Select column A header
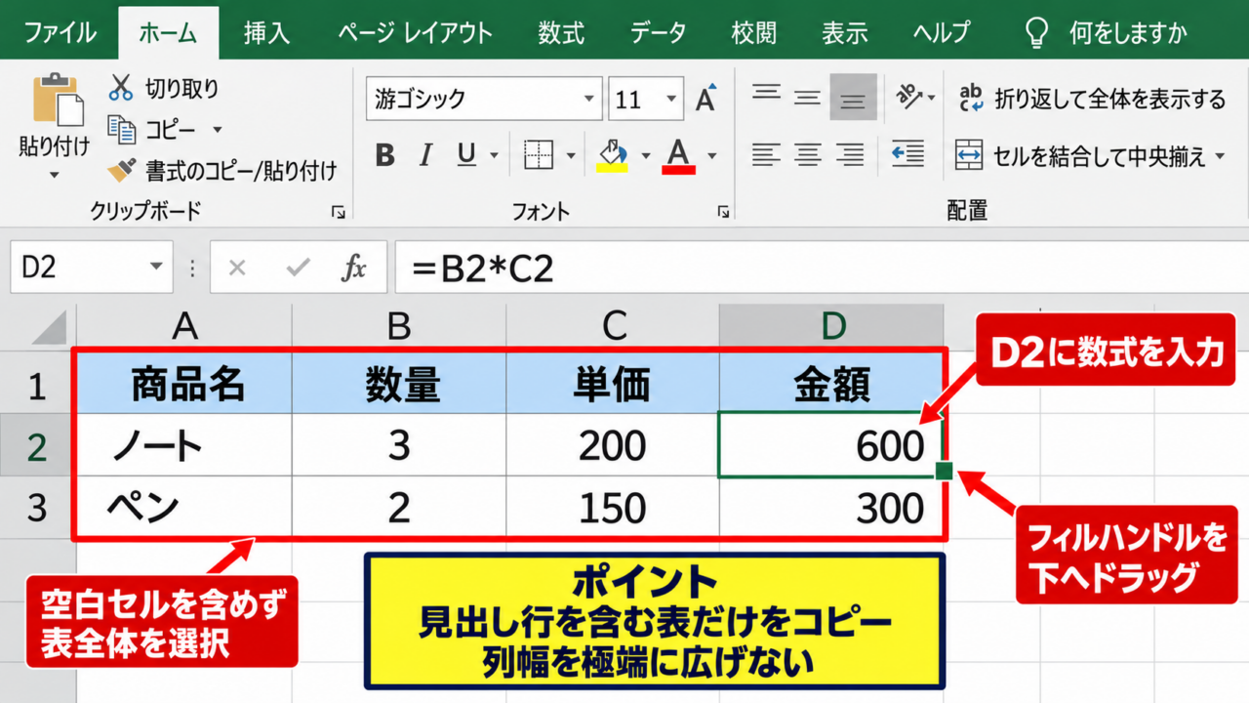The height and width of the screenshot is (703, 1249). coord(184,326)
